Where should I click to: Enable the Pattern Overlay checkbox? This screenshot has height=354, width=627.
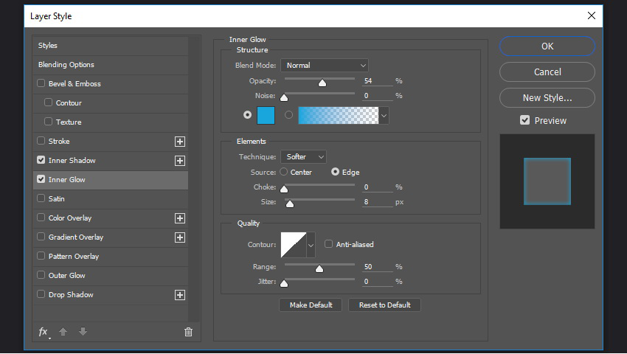pyautogui.click(x=41, y=256)
